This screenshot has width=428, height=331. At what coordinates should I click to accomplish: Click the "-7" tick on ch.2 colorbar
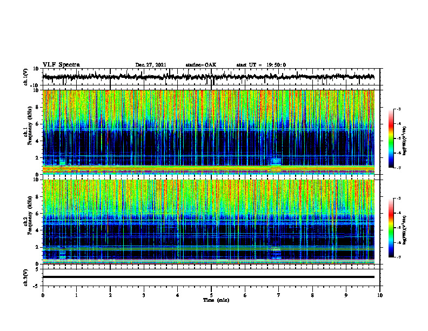[399, 257]
